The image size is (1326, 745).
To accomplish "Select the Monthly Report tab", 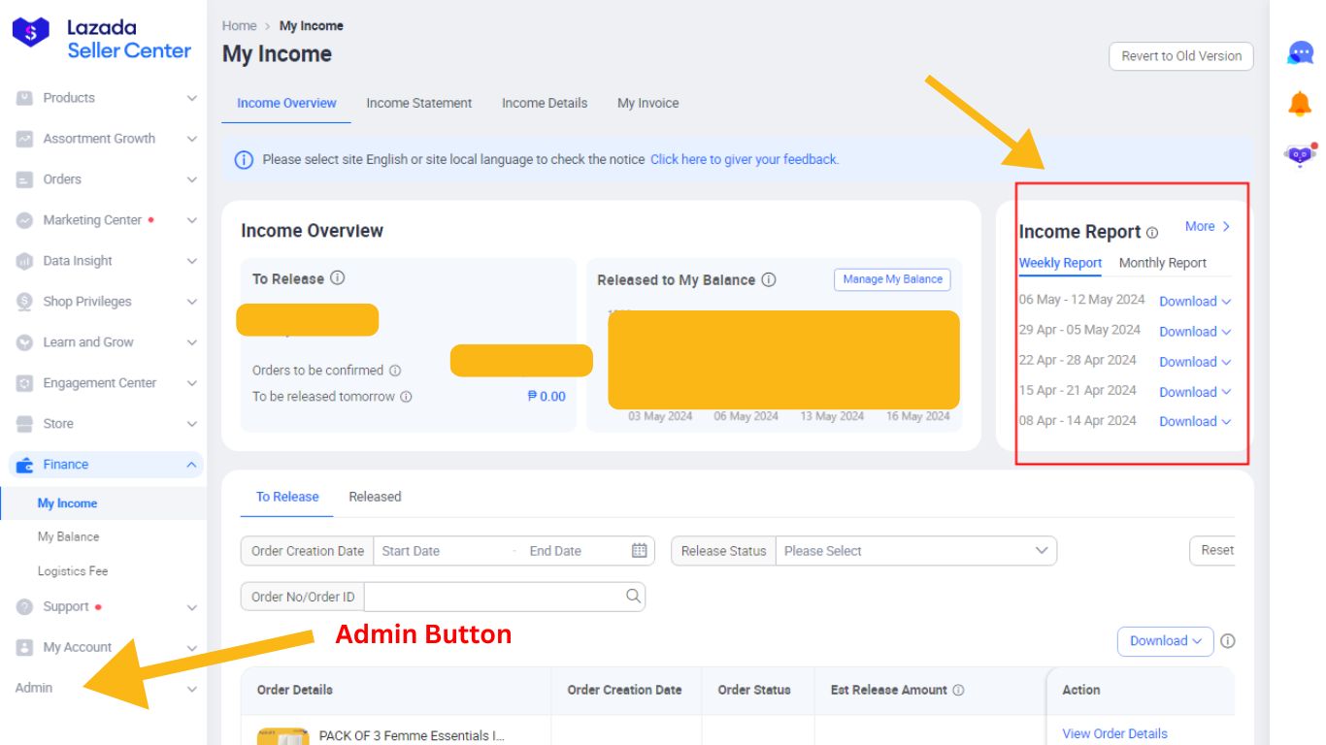I will click(1162, 263).
